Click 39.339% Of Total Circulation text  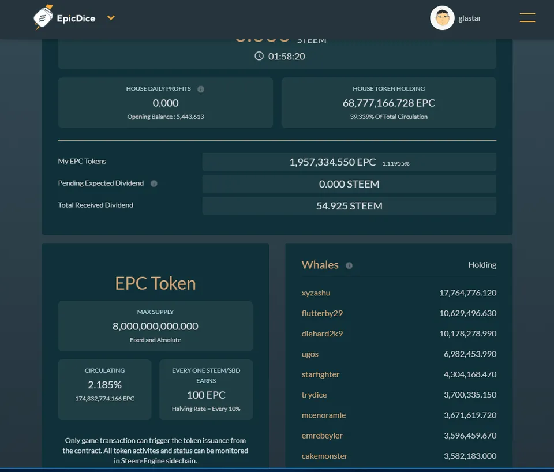(388, 117)
